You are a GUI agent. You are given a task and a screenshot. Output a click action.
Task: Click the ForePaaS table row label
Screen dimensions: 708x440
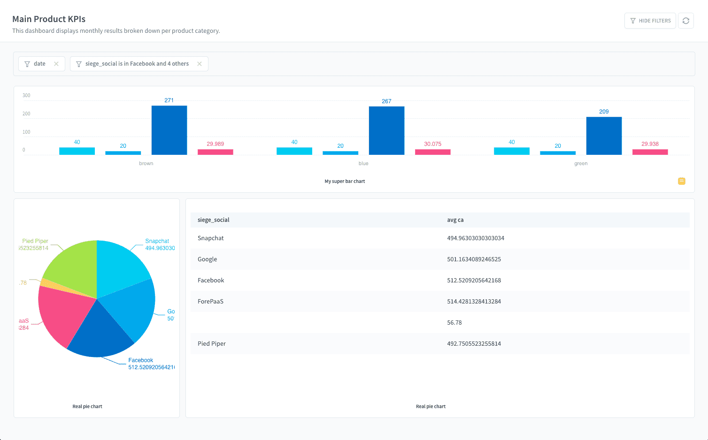pos(210,301)
